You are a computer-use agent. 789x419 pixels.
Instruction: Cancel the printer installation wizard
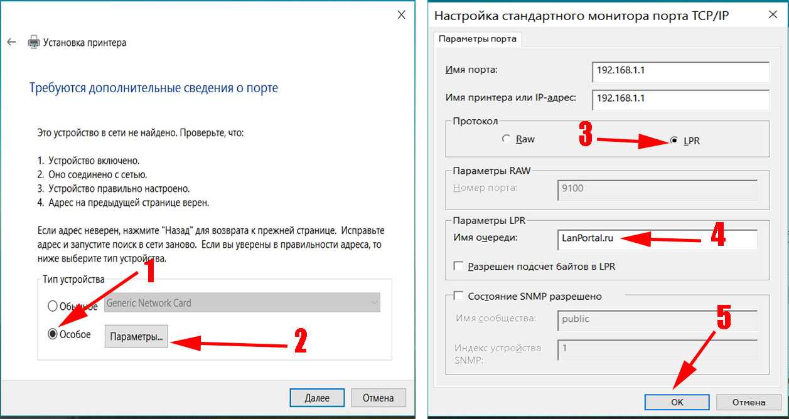coord(378,398)
